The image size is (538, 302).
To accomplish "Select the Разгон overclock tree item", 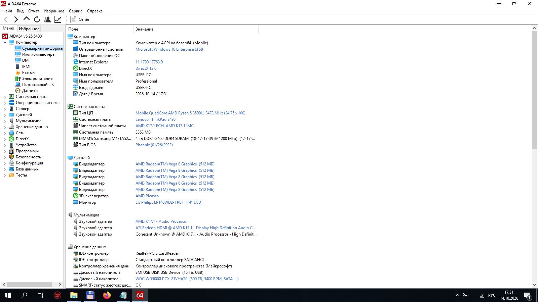I will tap(28, 72).
